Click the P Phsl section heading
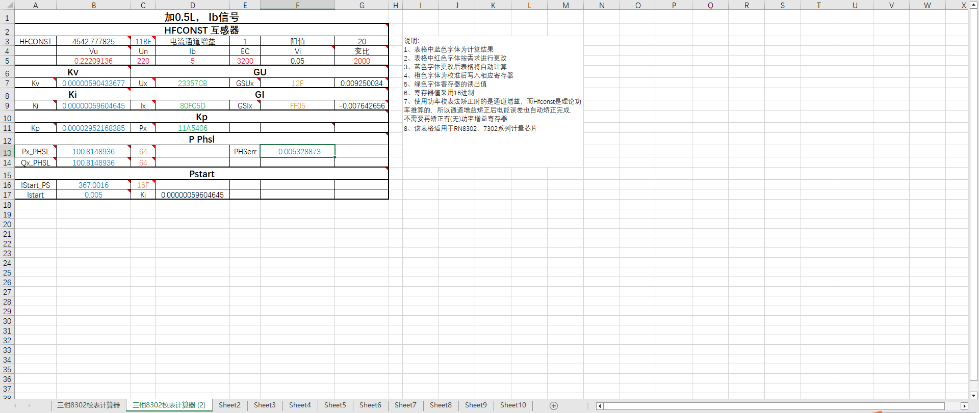This screenshot has width=979, height=413. (201, 139)
